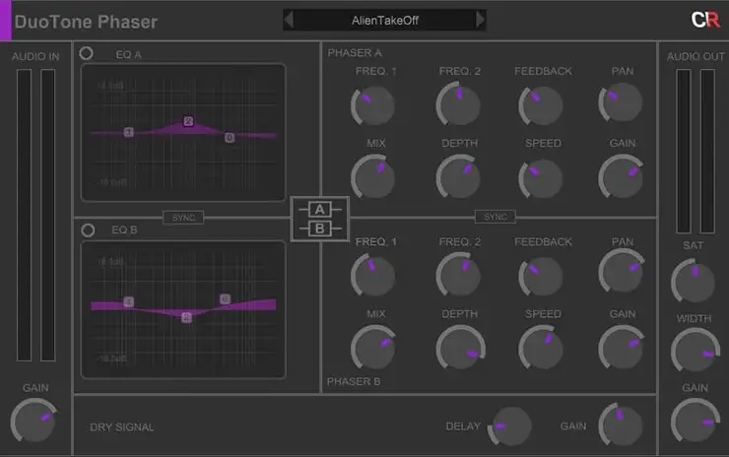
Task: Click the PHASER B section label
Action: click(354, 382)
